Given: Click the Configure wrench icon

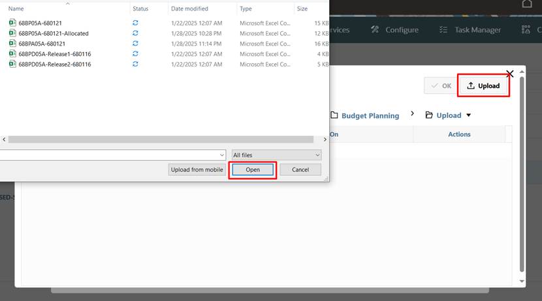Looking at the screenshot, I should point(375,30).
